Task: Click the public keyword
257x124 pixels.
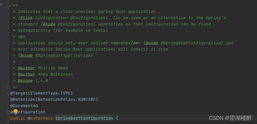Action: tap(18, 118)
